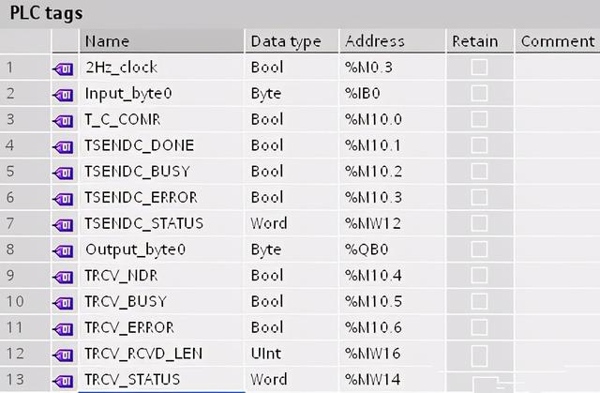Image resolution: width=600 pixels, height=393 pixels.
Task: Click the tag icon for TSENDC_STATUS
Action: 64,225
